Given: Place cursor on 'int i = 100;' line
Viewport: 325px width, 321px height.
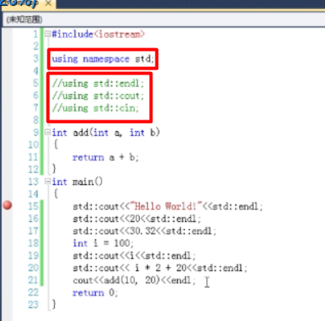Looking at the screenshot, I should coord(103,243).
